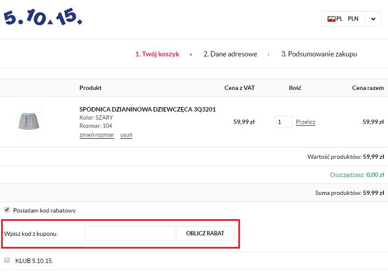Click the OBLICZ RABAT button
The width and height of the screenshot is (388, 278).
pyautogui.click(x=205, y=233)
